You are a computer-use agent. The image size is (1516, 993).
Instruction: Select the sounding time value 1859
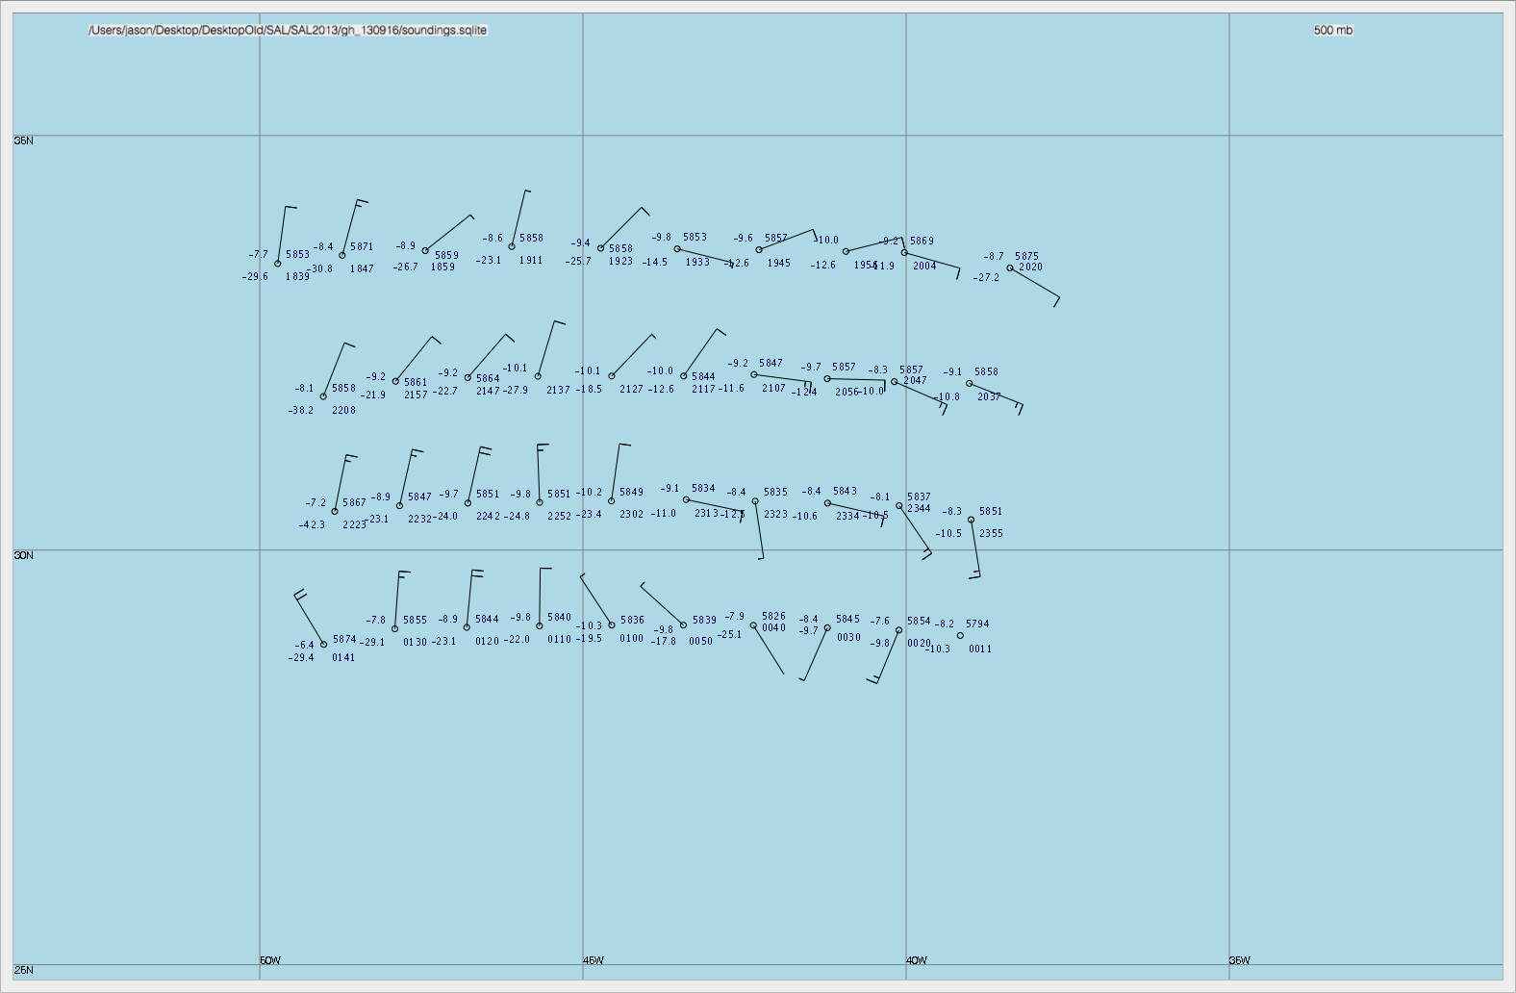442,267
